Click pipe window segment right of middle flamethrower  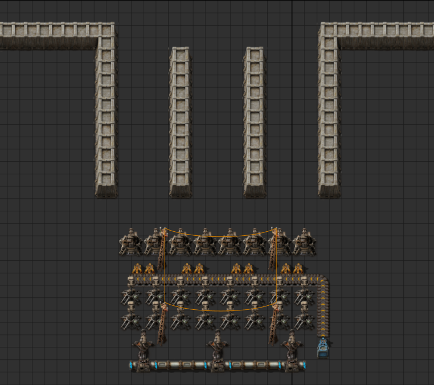coord(236,365)
